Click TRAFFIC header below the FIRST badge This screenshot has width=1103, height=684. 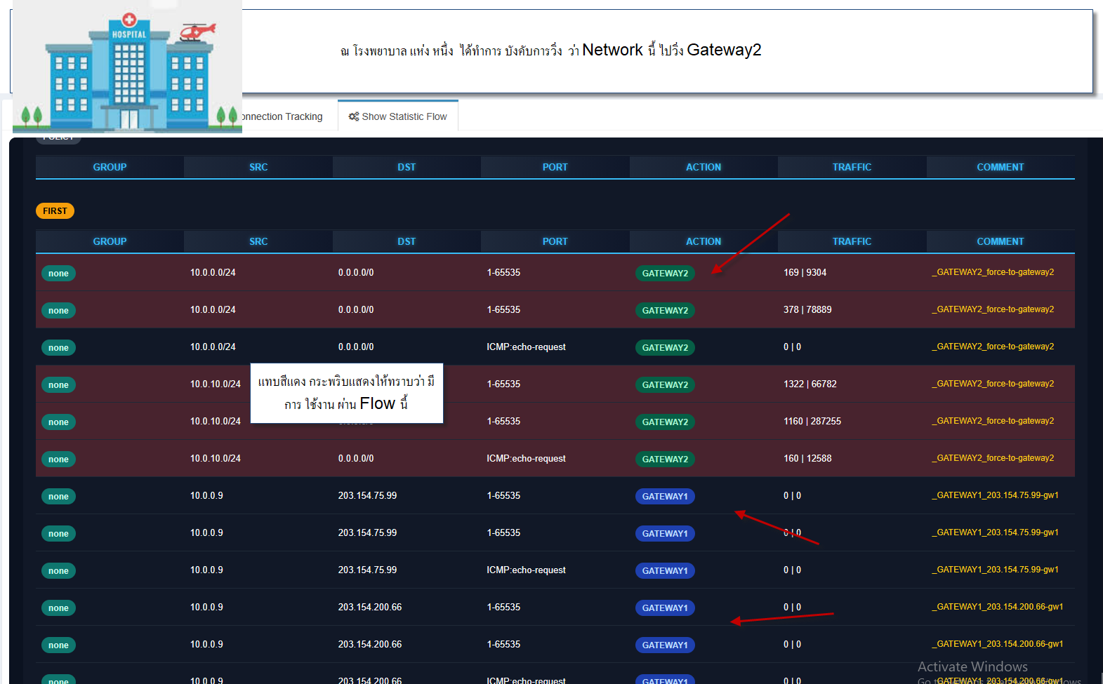coord(852,241)
